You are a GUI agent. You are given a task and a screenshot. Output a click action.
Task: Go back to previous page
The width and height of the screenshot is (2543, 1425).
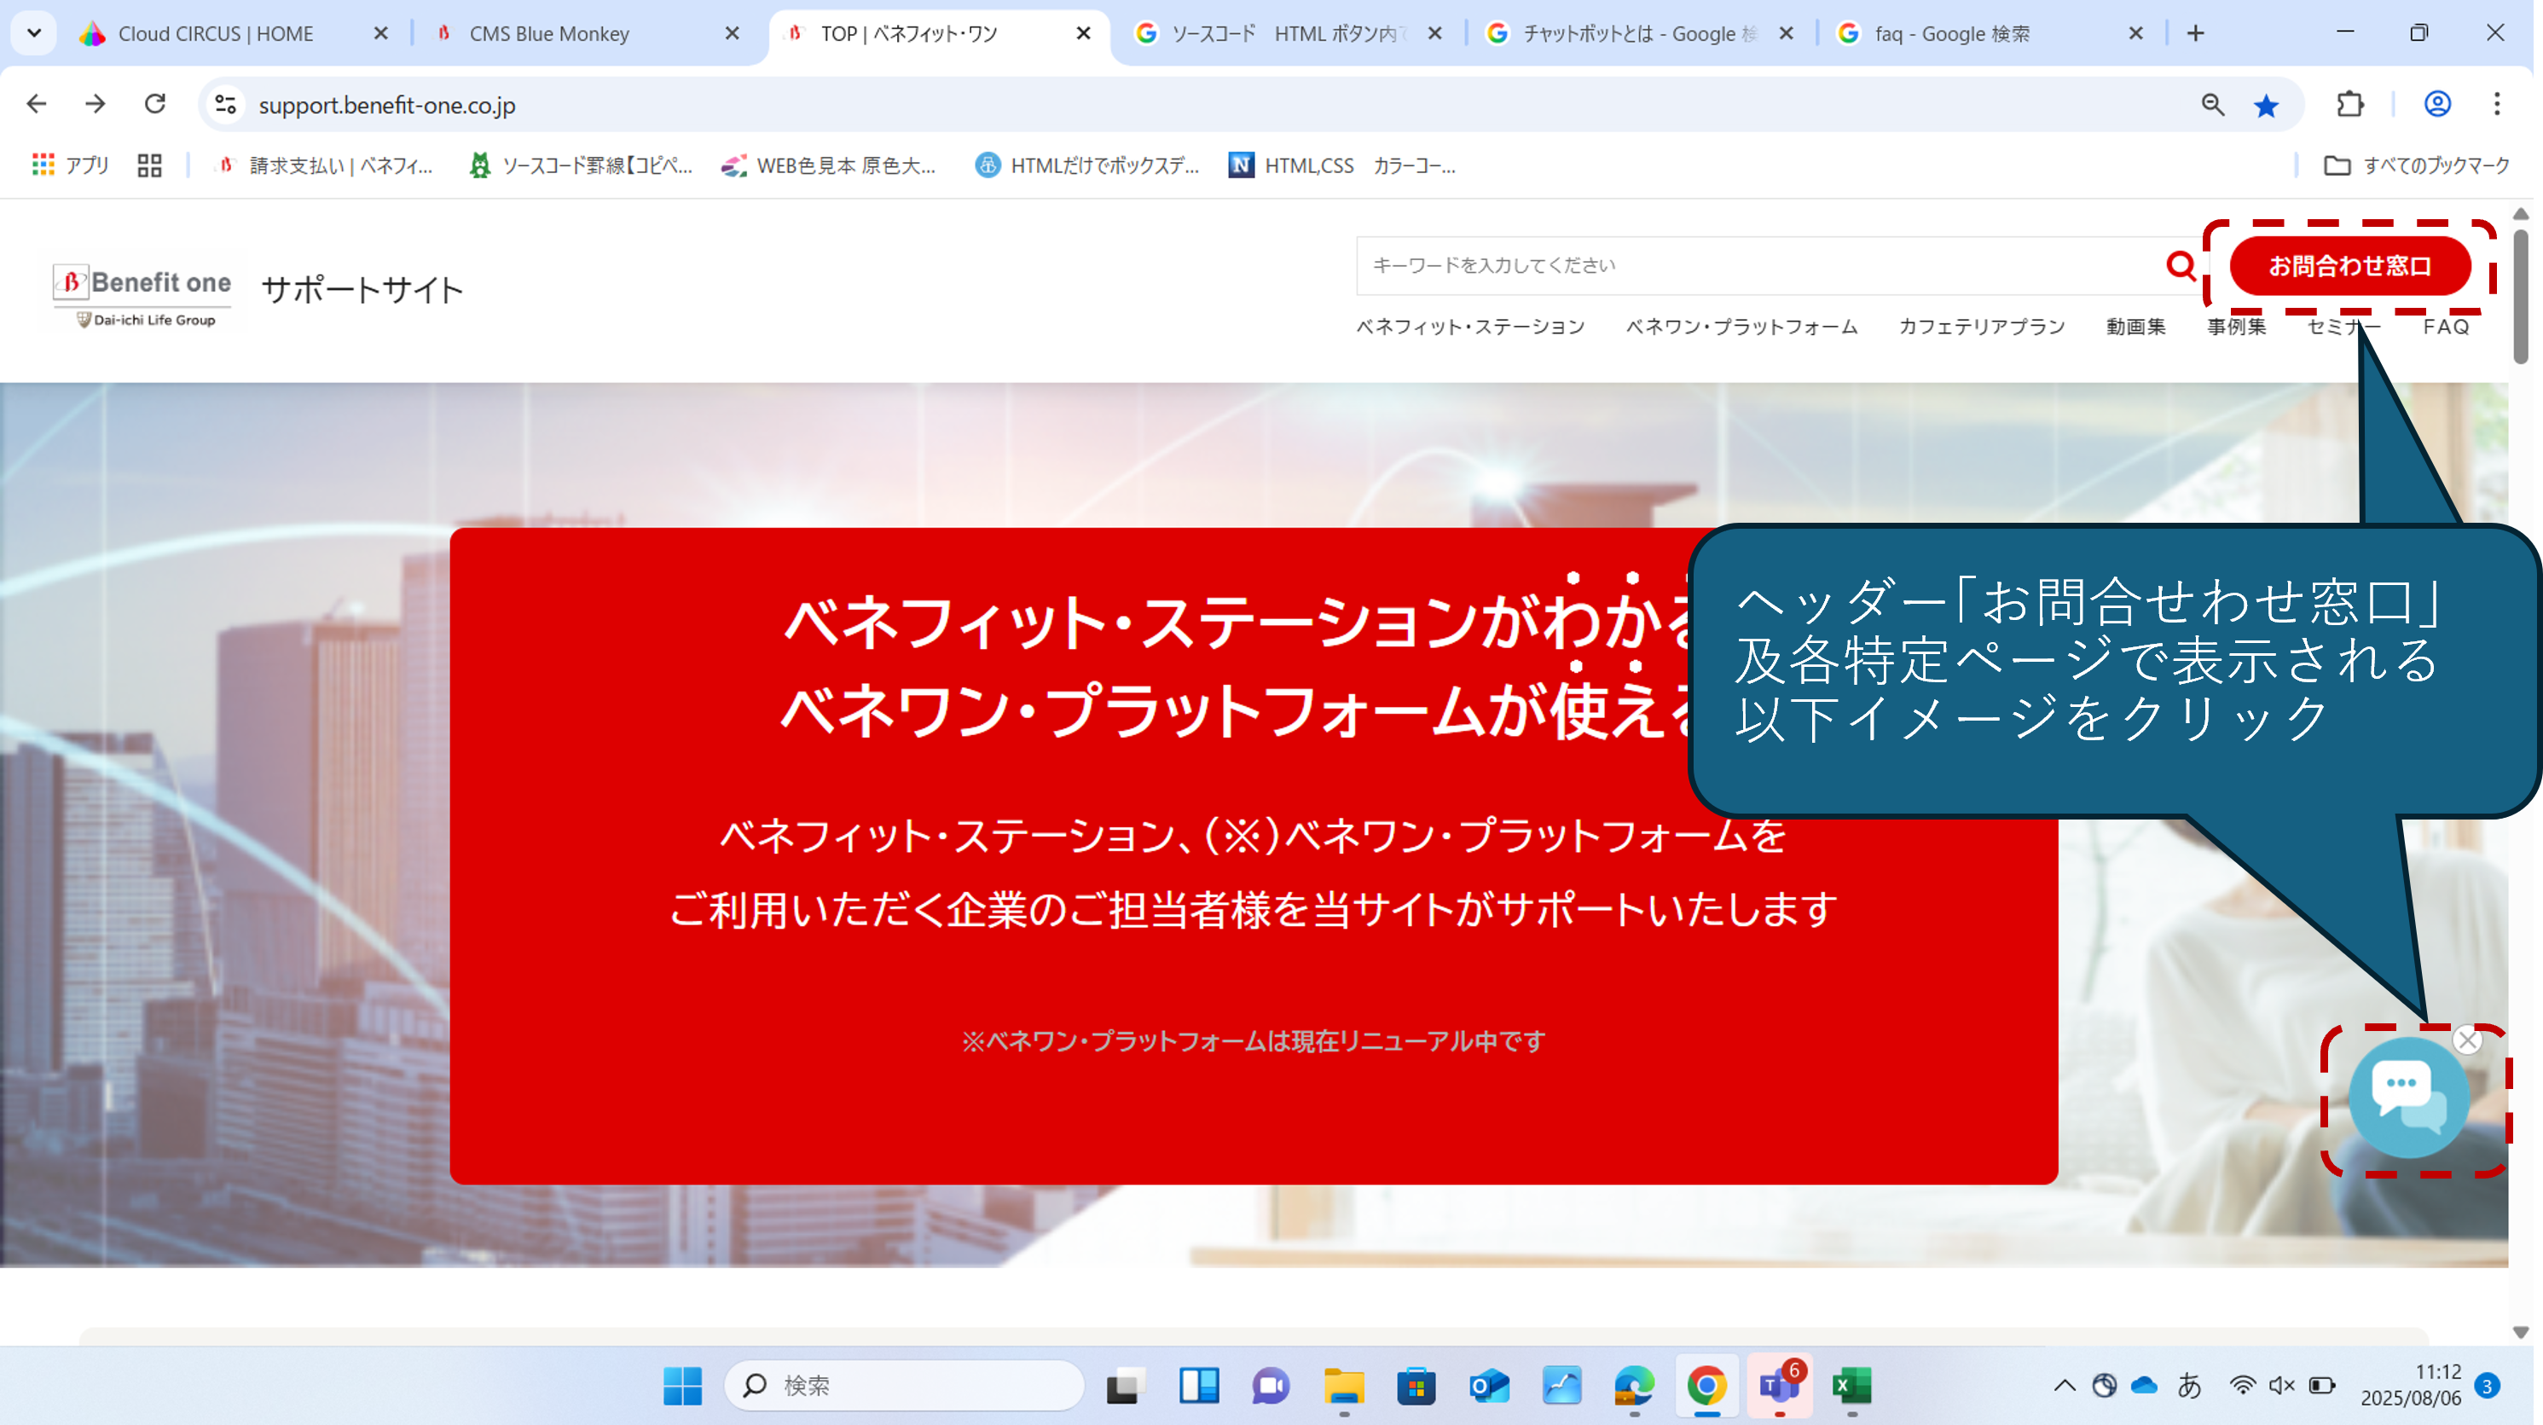coord(37,104)
